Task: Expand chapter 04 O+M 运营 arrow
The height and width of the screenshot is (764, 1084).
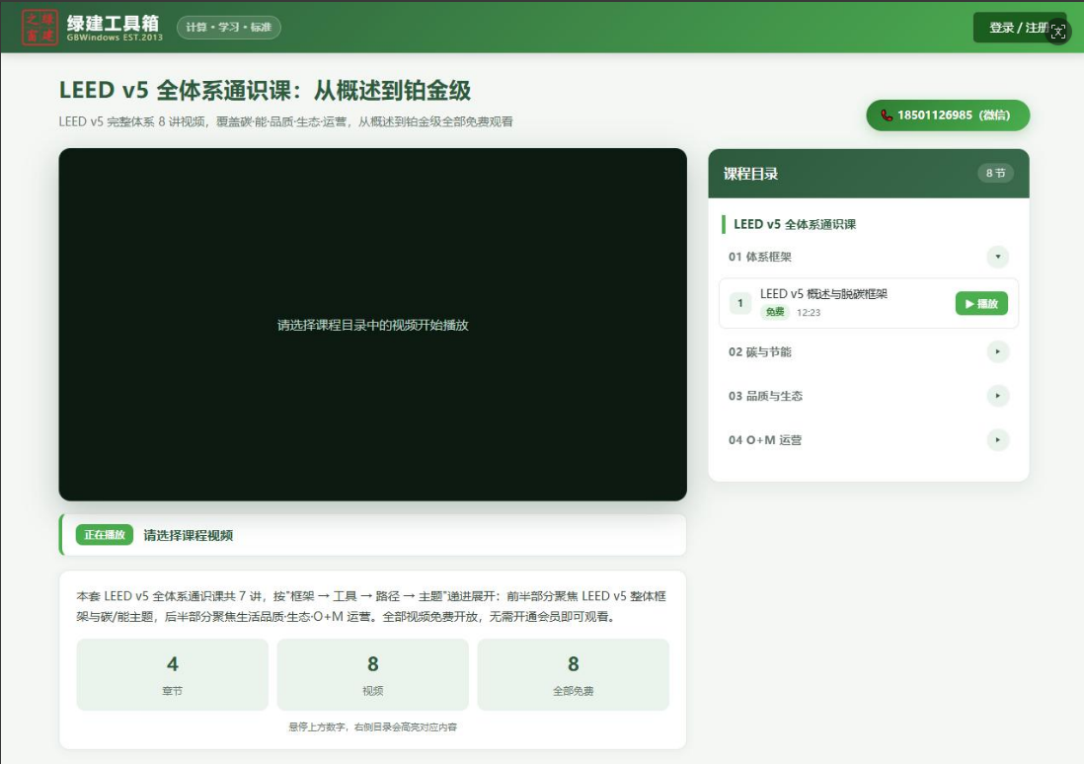Action: [x=997, y=439]
